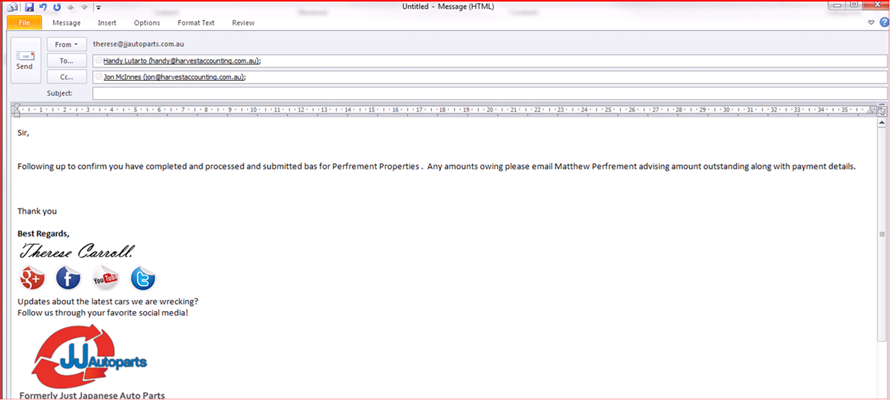Expand the ribbon using the chevron
This screenshot has height=400, width=891.
871,23
